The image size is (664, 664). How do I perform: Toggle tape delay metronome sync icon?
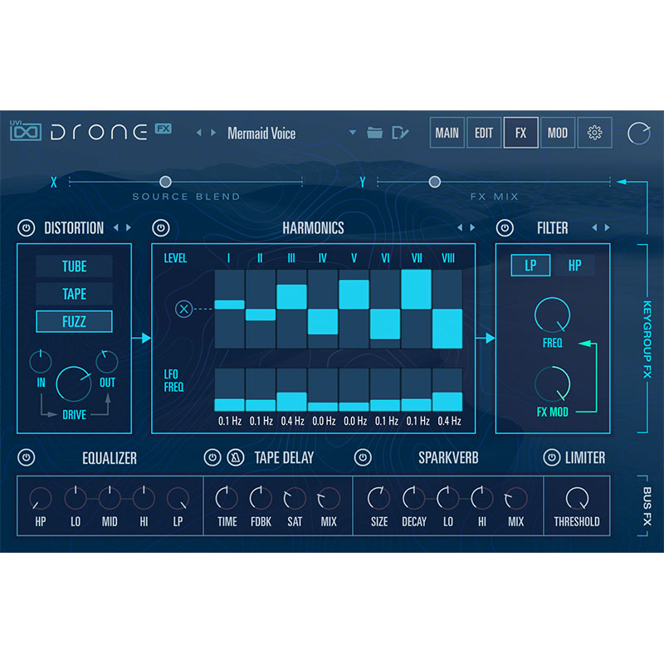pyautogui.click(x=236, y=458)
